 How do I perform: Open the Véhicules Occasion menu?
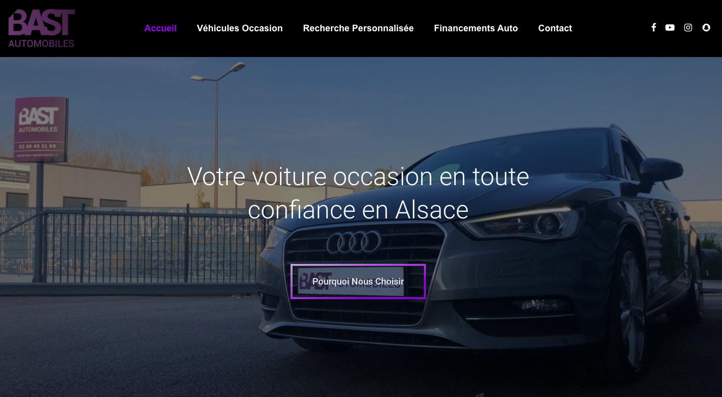(x=240, y=28)
